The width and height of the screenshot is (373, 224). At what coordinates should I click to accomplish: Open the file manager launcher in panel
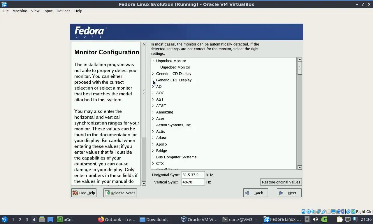pyautogui.click(x=42, y=219)
